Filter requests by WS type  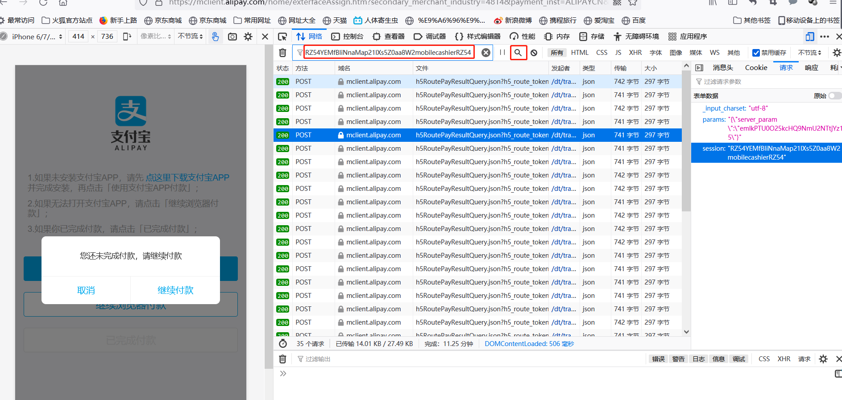click(x=714, y=53)
